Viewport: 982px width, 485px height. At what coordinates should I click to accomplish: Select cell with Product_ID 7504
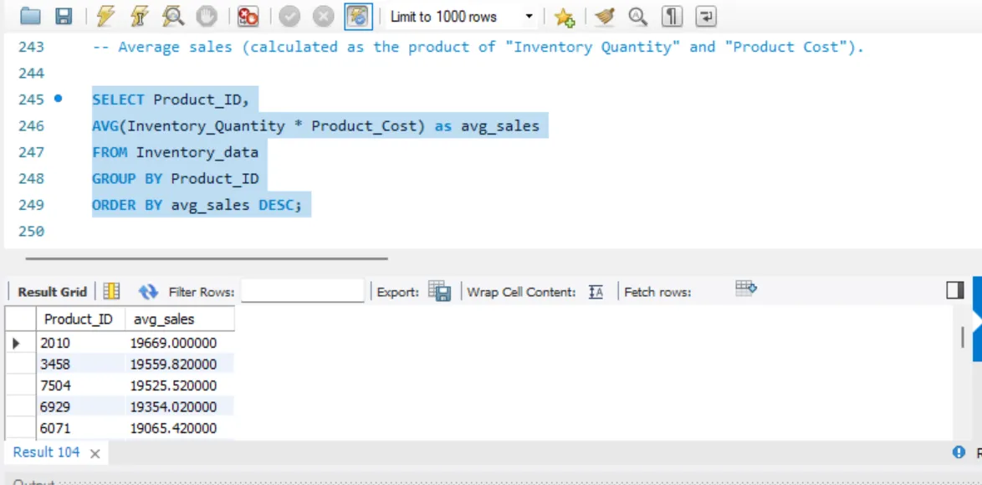[81, 385]
